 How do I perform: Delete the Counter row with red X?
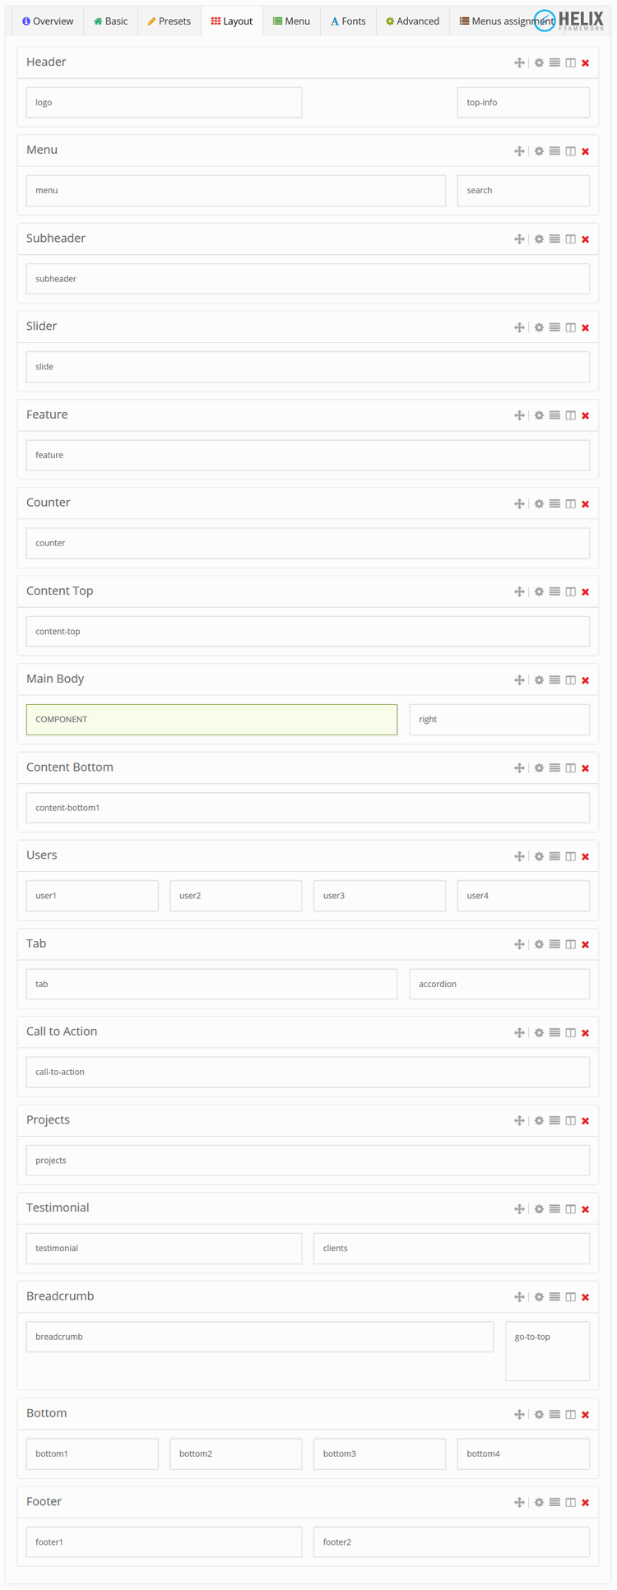(586, 504)
